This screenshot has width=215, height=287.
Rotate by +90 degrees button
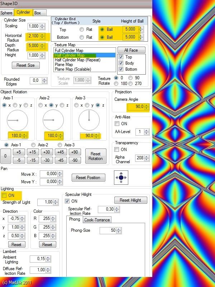tap(75, 152)
